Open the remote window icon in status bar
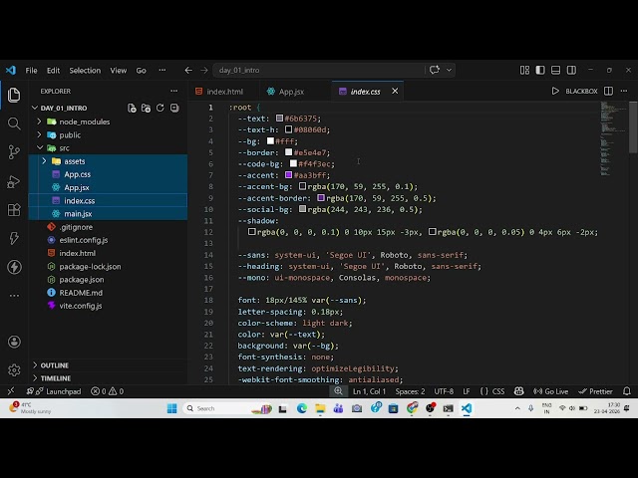The width and height of the screenshot is (638, 478). pyautogui.click(x=11, y=391)
